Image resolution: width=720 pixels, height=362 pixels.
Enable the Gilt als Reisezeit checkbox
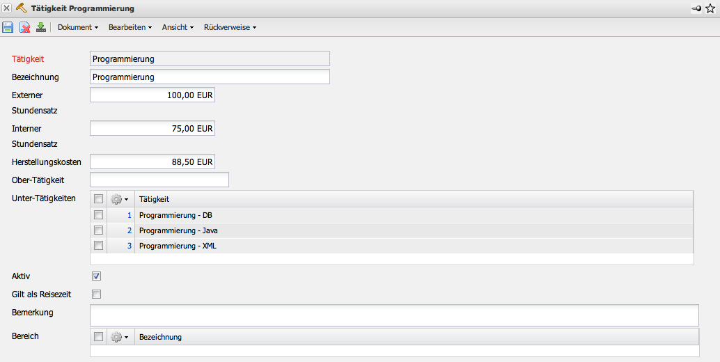[x=96, y=294]
